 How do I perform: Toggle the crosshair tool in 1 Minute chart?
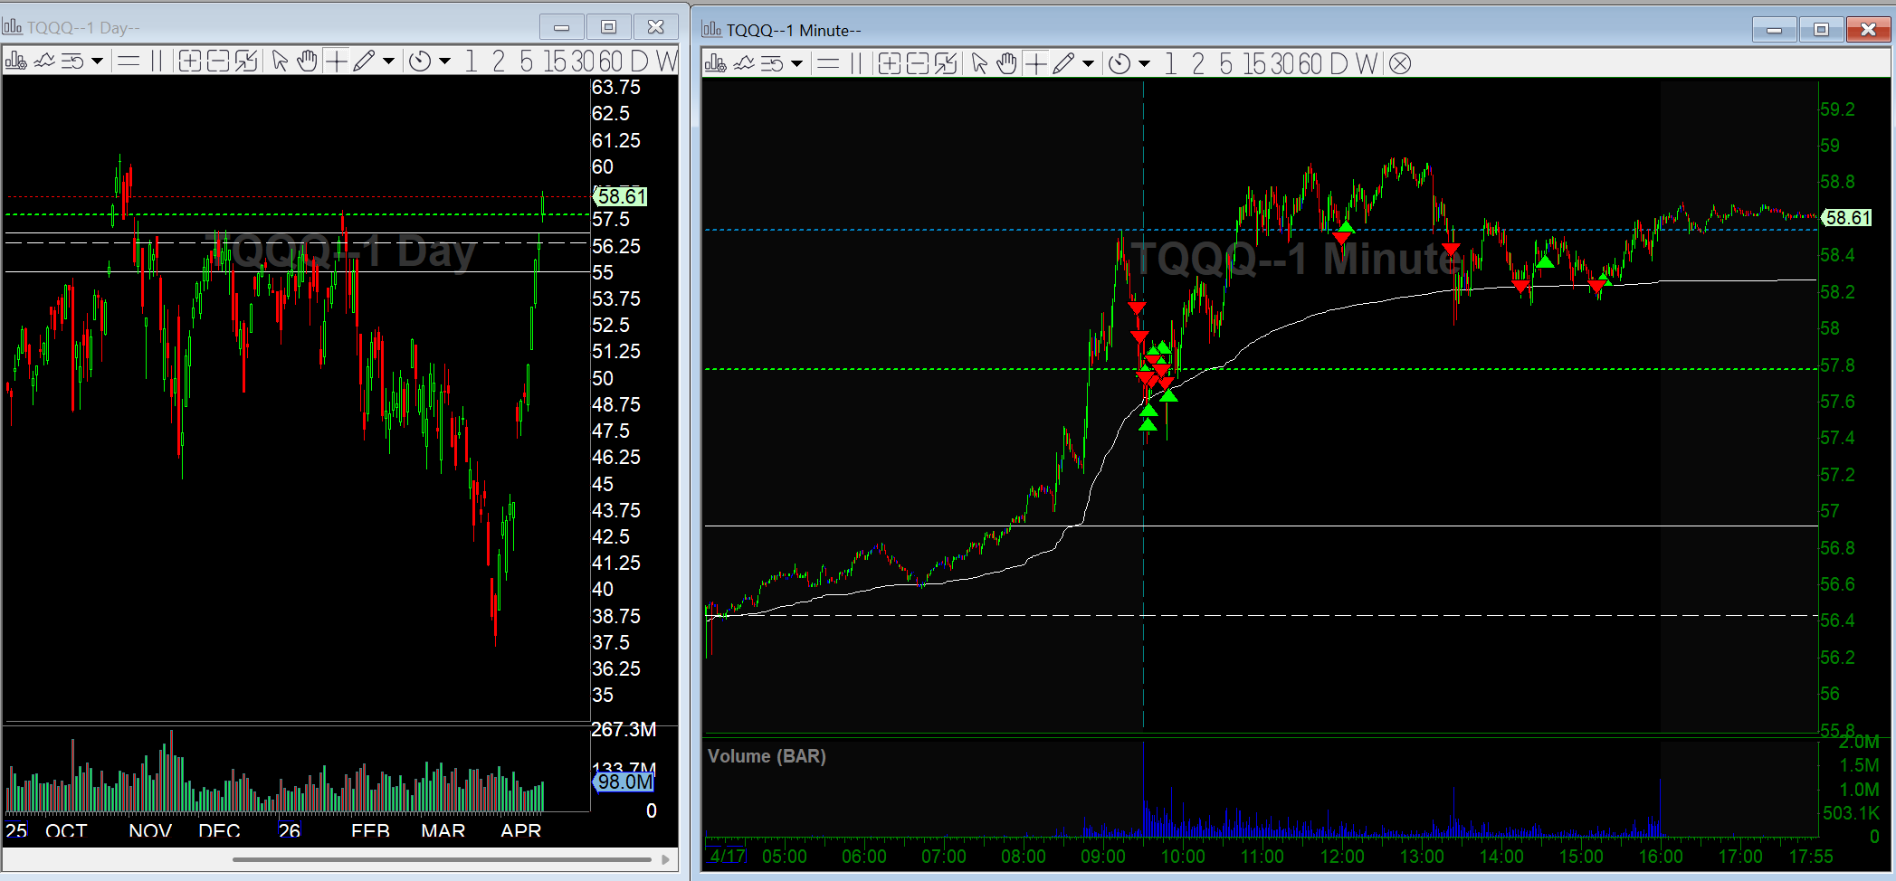pyautogui.click(x=1035, y=63)
